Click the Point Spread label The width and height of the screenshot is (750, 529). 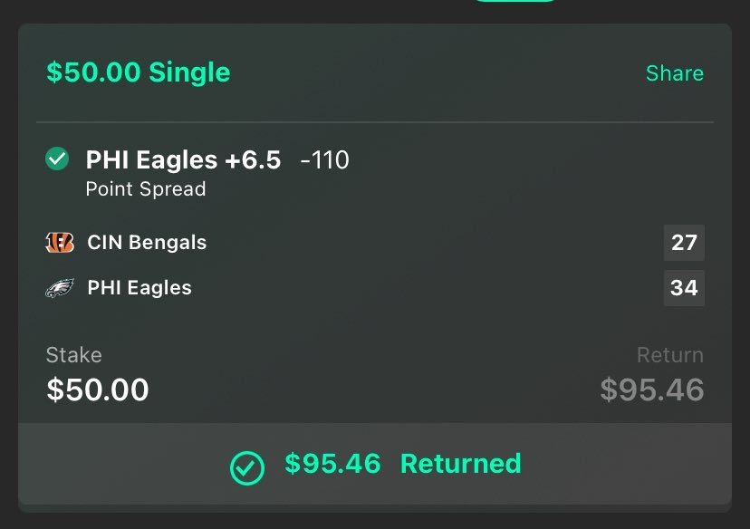tap(146, 189)
